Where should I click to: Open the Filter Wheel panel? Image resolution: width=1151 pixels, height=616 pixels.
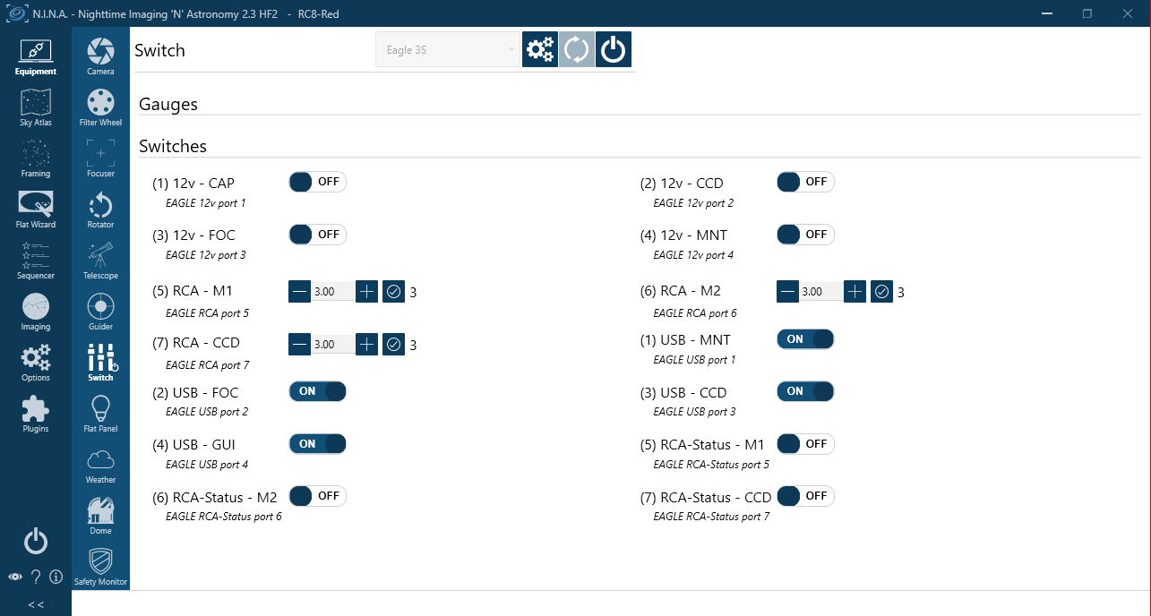[100, 107]
